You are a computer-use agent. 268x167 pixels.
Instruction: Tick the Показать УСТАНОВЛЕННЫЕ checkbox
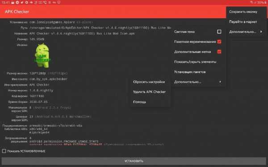pyautogui.click(x=4, y=151)
